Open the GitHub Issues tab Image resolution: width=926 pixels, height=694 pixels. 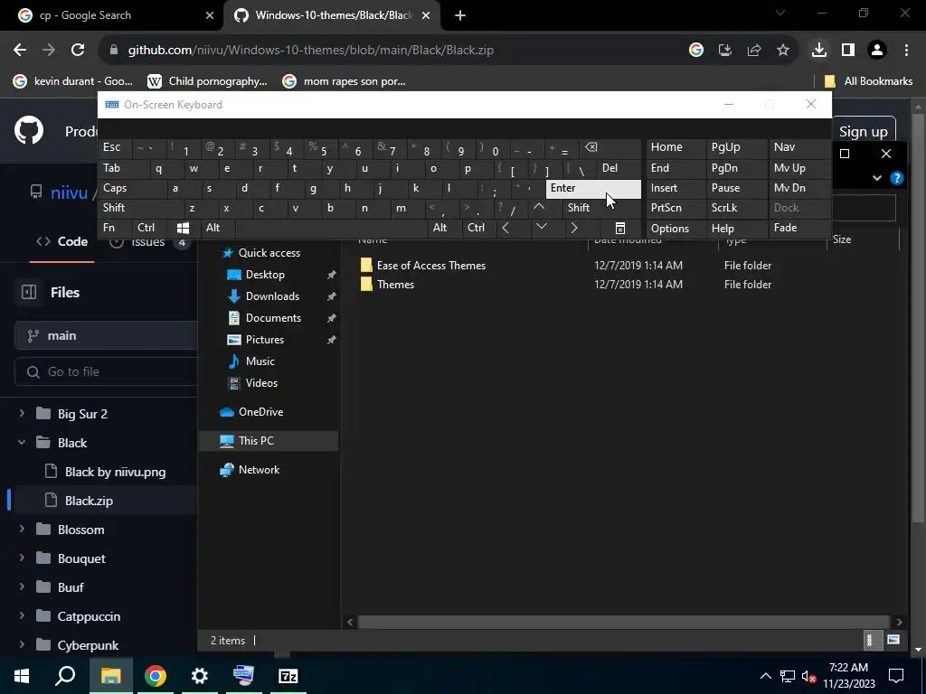pos(149,241)
